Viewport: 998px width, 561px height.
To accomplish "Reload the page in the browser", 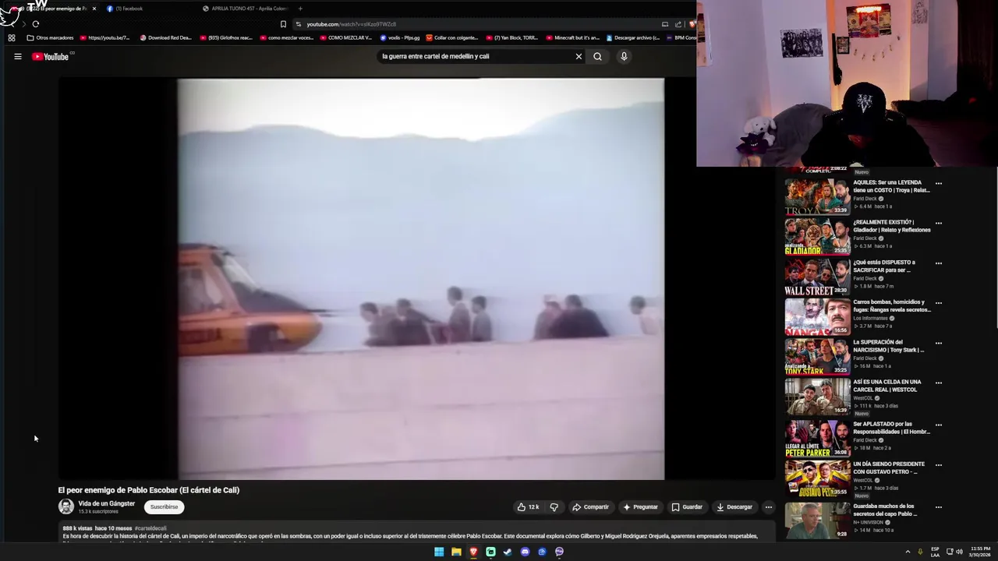I will tap(36, 24).
